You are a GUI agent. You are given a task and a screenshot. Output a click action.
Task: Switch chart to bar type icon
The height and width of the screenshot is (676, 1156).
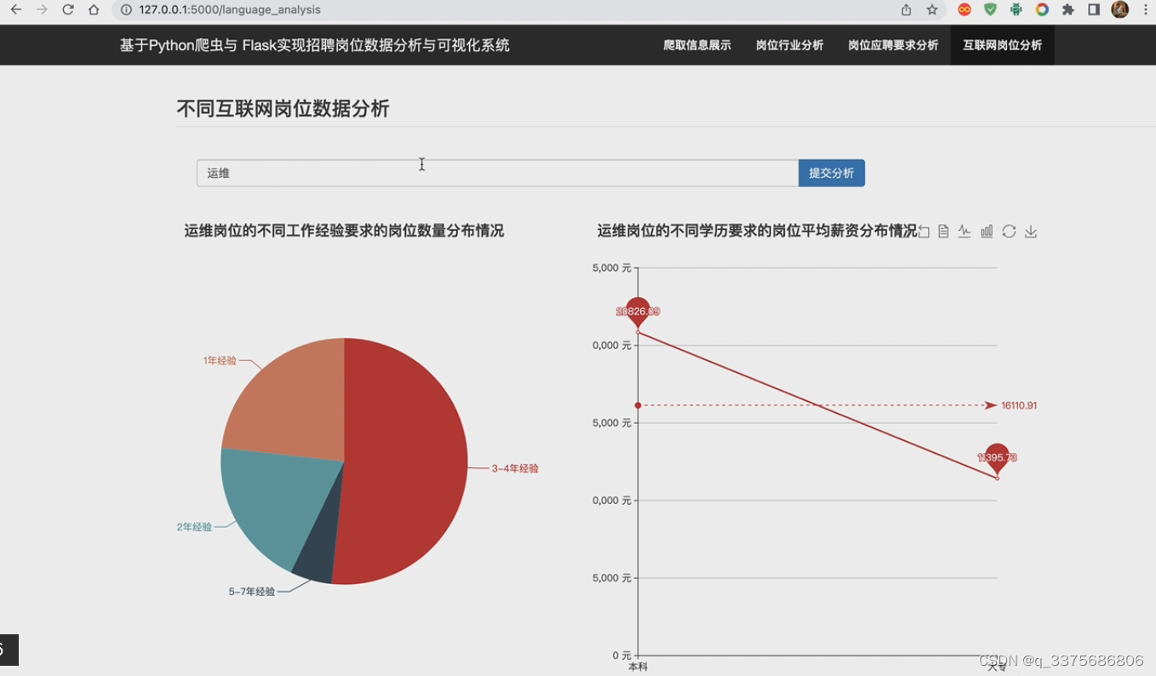pyautogui.click(x=987, y=232)
